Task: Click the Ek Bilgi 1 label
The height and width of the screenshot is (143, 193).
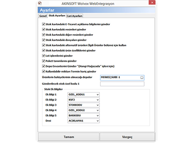Action: [x=51, y=94]
